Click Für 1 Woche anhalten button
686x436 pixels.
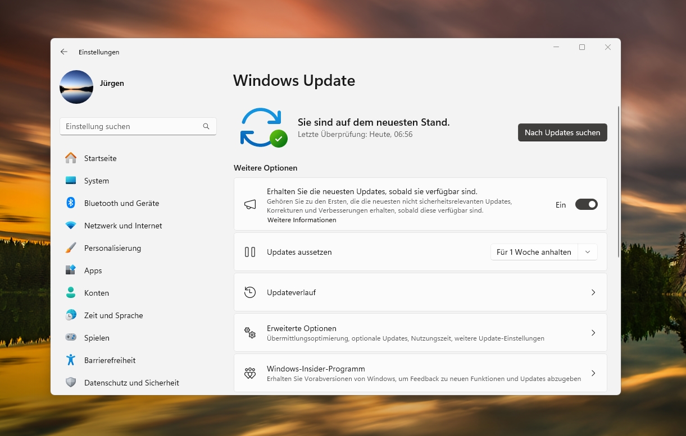point(534,252)
